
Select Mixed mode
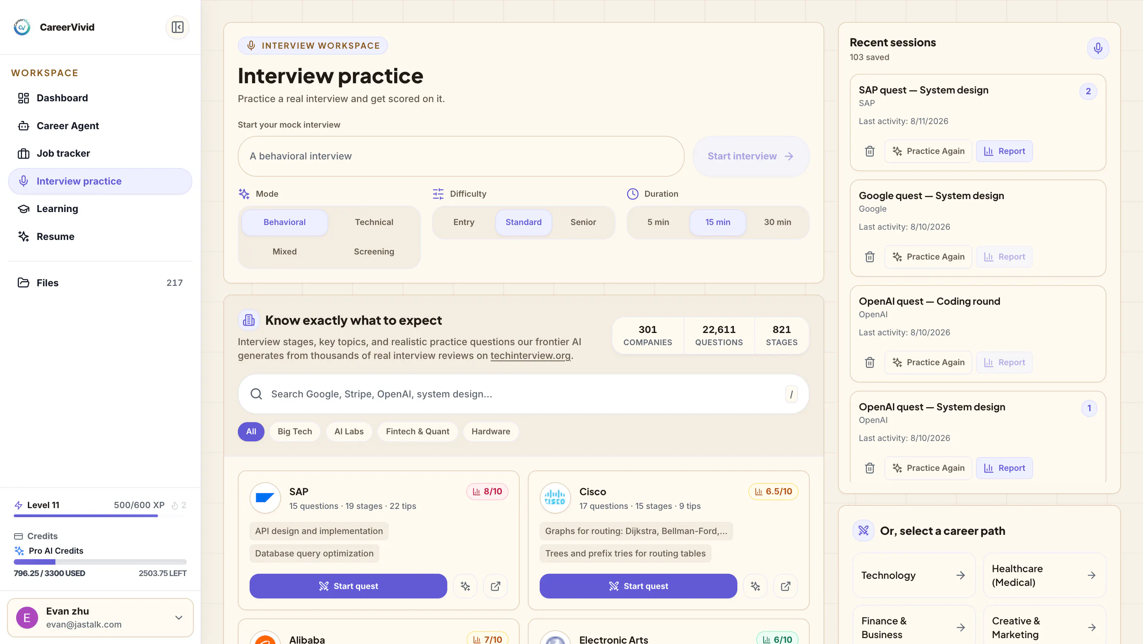click(x=285, y=251)
